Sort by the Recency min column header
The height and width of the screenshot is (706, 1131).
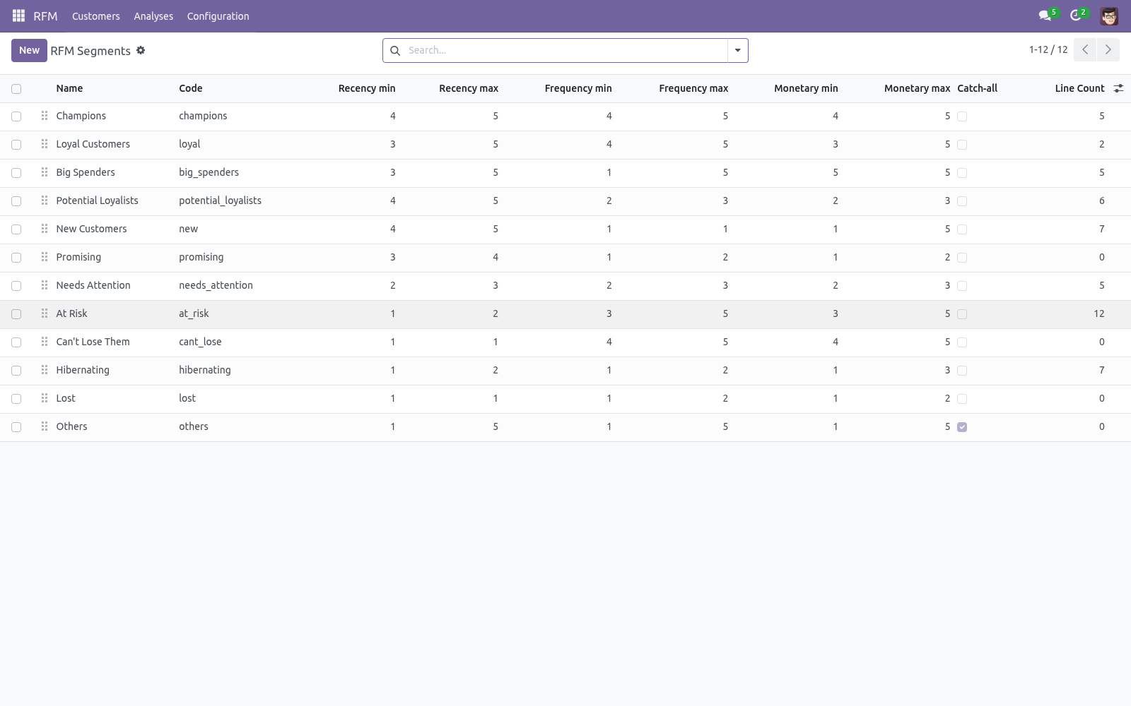tap(367, 88)
